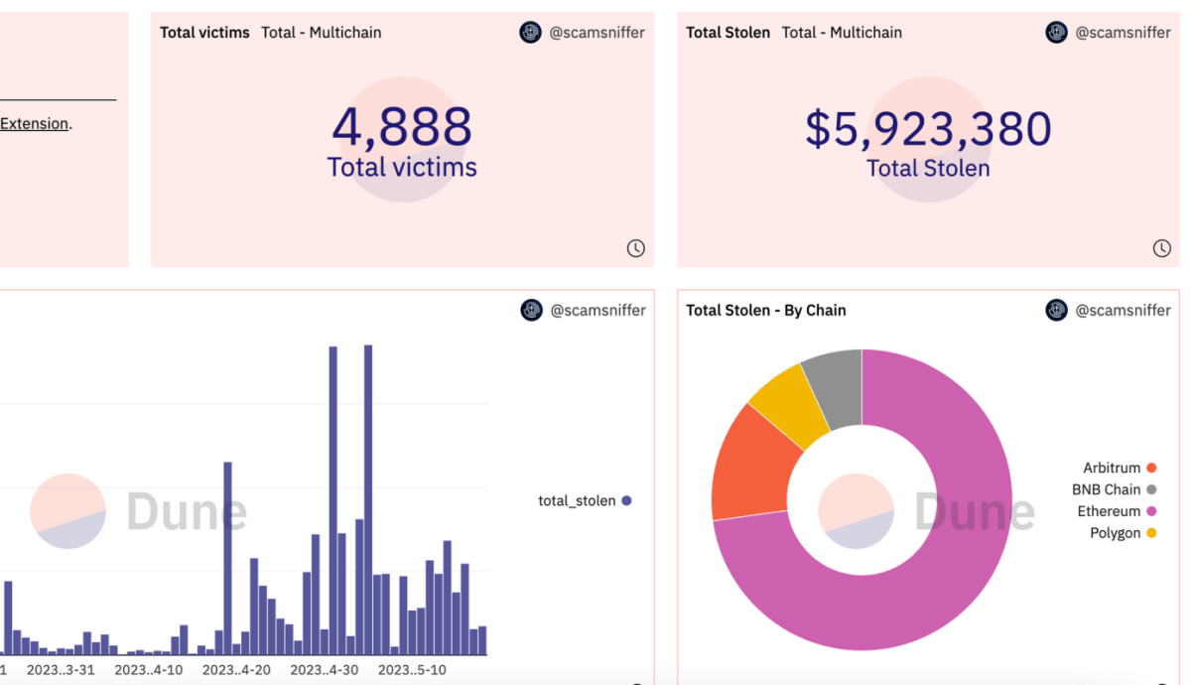Image resolution: width=1191 pixels, height=685 pixels.
Task: Click the 4,888 total victims counter
Action: 402,127
